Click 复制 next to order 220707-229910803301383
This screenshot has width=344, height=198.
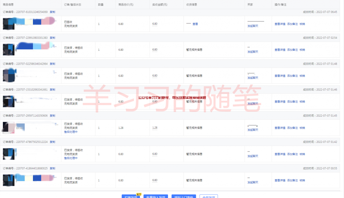pyautogui.click(x=52, y=38)
